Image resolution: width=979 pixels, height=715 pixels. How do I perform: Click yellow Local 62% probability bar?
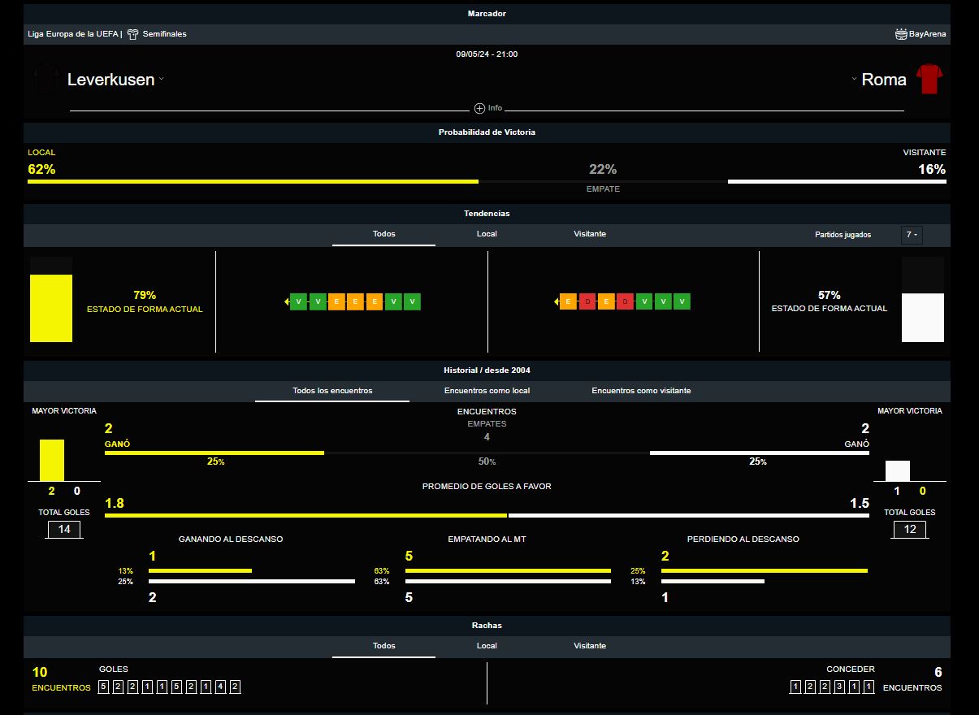click(253, 182)
